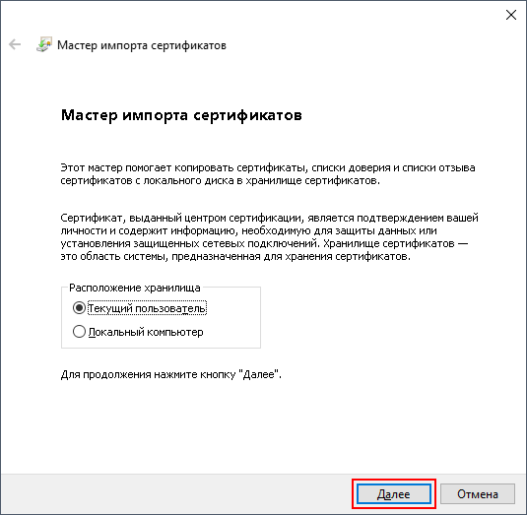Click the "Локальный компьютер" option label text
The height and width of the screenshot is (515, 527).
click(146, 332)
